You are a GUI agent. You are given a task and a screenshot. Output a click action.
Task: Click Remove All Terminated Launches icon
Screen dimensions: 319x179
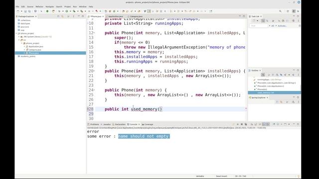(x=246, y=124)
